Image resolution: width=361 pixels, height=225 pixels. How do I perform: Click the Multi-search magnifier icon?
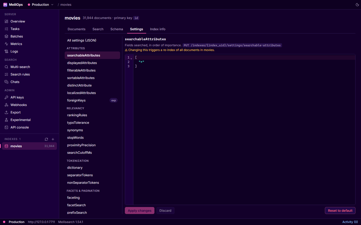tap(7, 67)
